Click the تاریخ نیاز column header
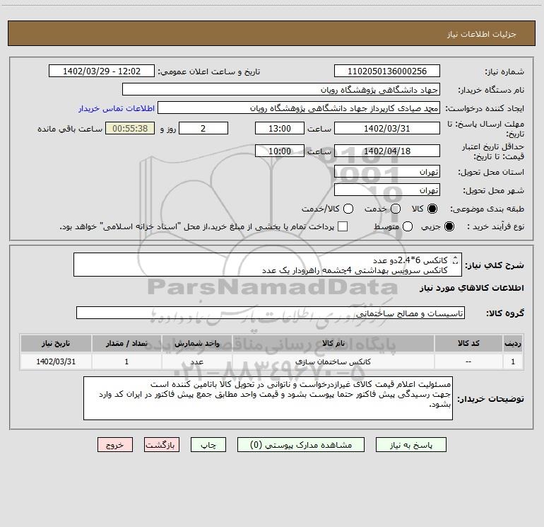The height and width of the screenshot is (527, 544). [56, 344]
